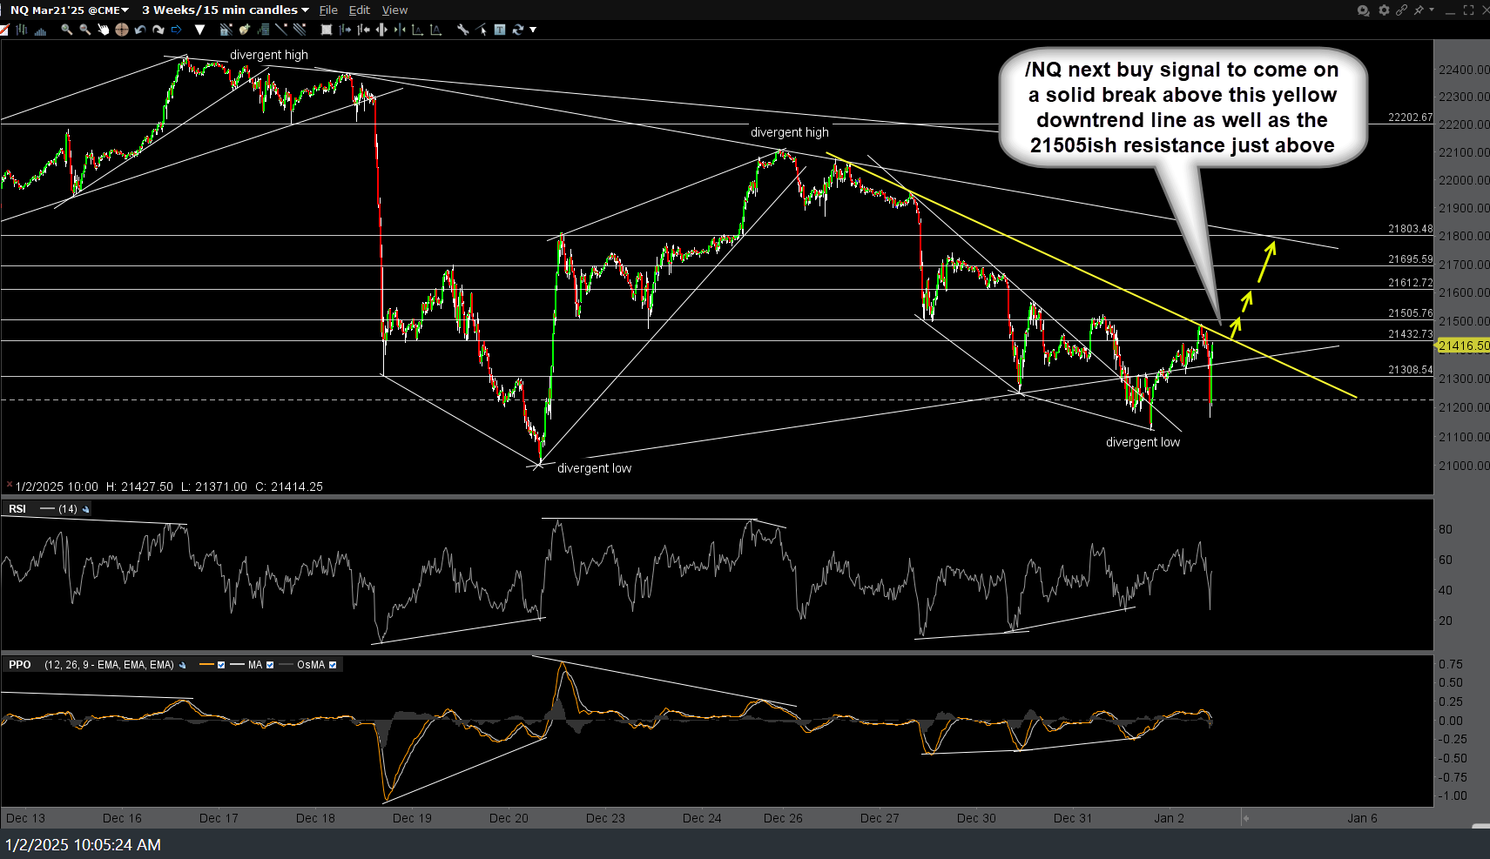
Task: Toggle the OsMA histogram checkbox
Action: 333,665
